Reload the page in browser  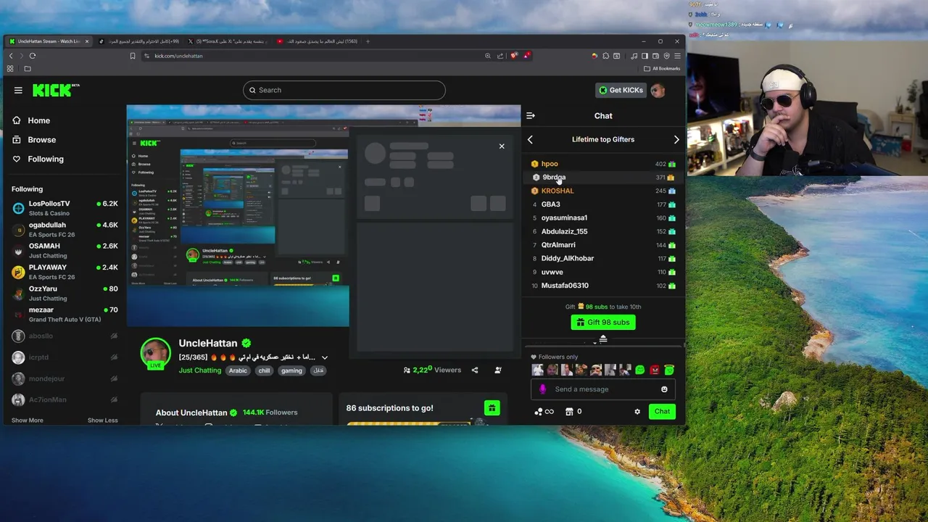[33, 56]
